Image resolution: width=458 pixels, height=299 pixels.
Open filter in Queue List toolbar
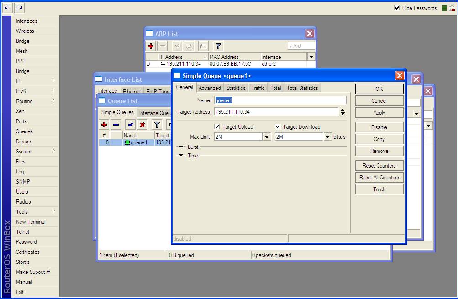[157, 125]
